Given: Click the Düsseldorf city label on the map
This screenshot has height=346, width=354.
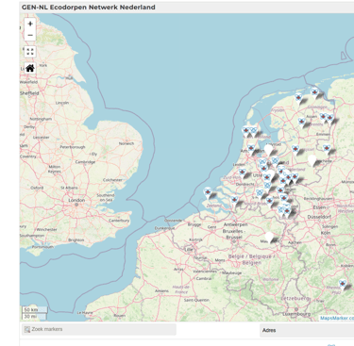Looking at the screenshot, I should (x=320, y=217).
